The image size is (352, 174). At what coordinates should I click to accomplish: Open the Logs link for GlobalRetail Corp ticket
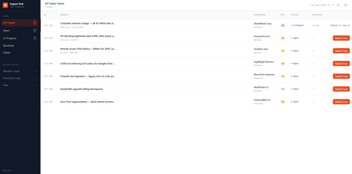click(x=346, y=25)
